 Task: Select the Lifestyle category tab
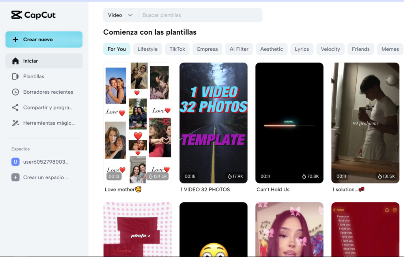148,49
